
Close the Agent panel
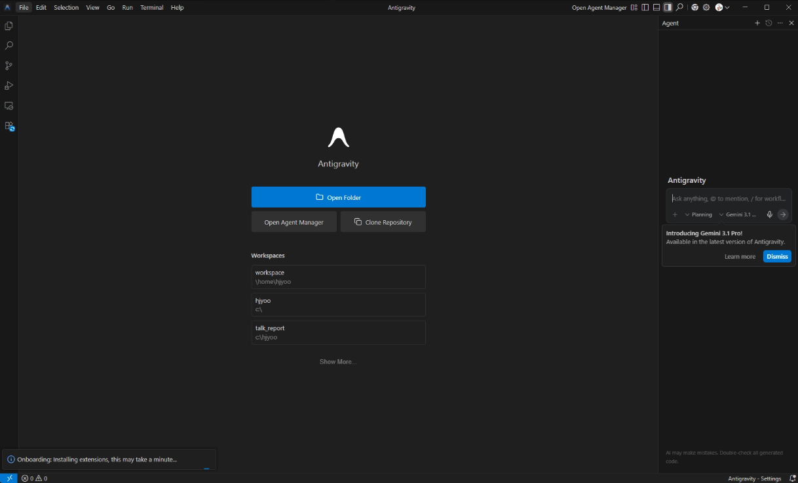pos(791,23)
